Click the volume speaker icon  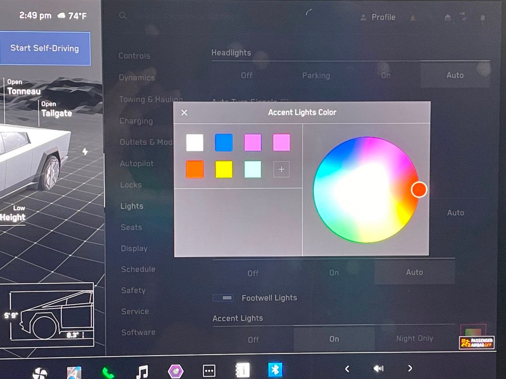click(378, 368)
